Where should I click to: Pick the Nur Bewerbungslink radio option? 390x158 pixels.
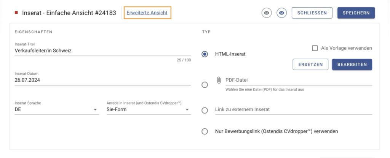[x=205, y=131]
